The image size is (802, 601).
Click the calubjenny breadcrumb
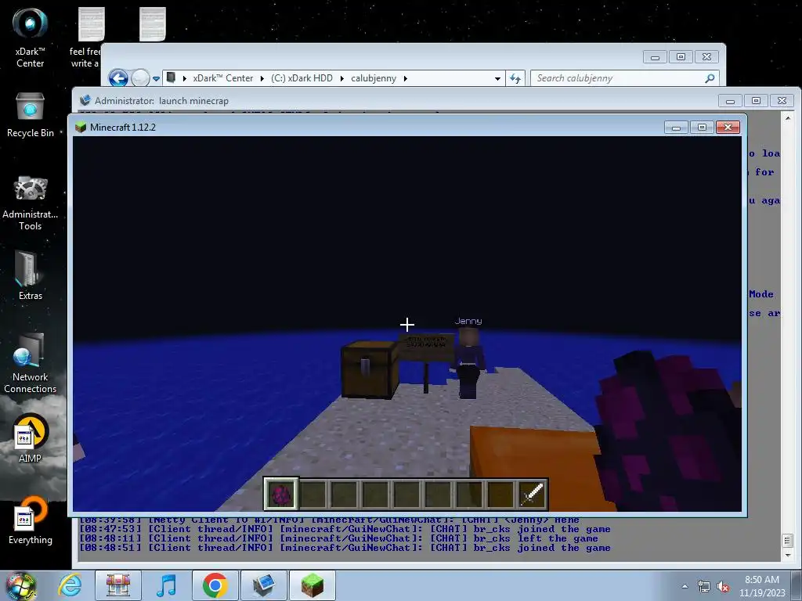[374, 78]
